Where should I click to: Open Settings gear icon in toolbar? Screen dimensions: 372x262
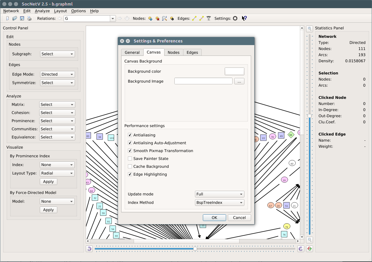235,18
